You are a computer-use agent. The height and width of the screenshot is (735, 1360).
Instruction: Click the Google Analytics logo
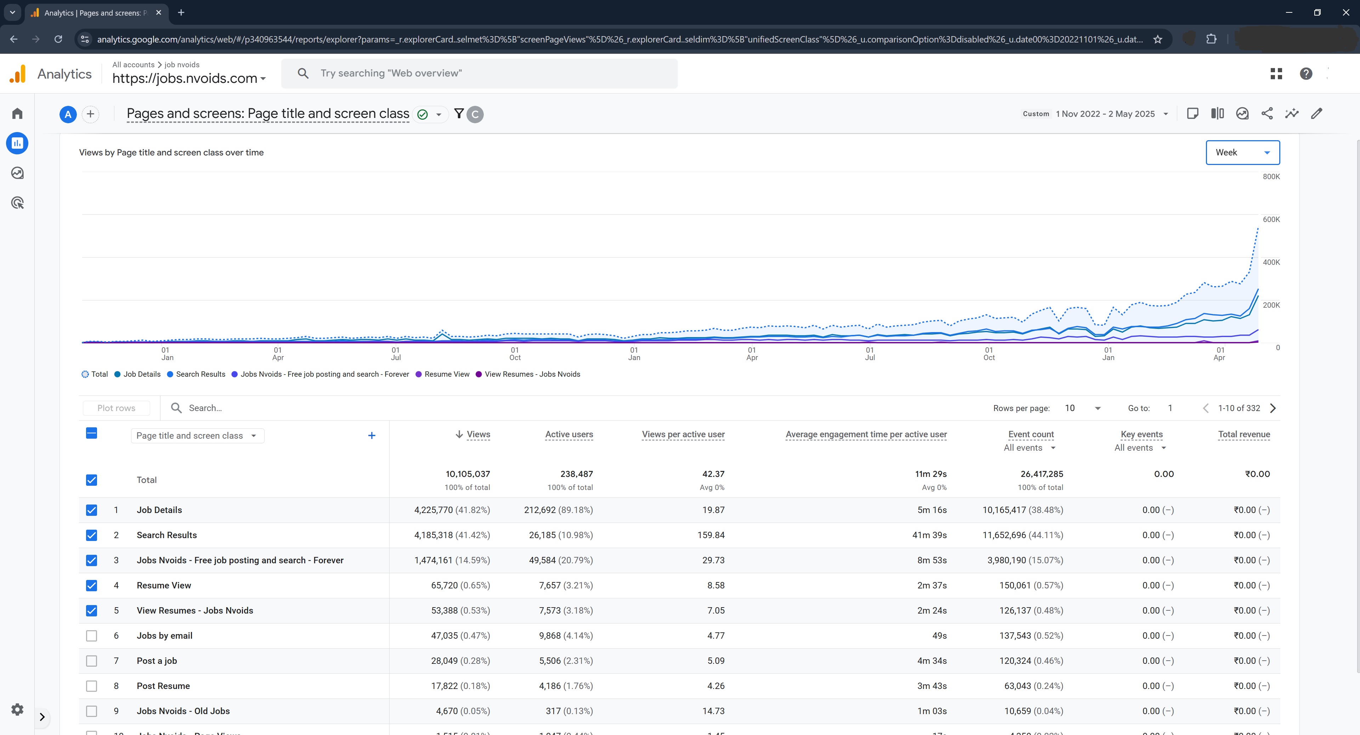pyautogui.click(x=17, y=74)
